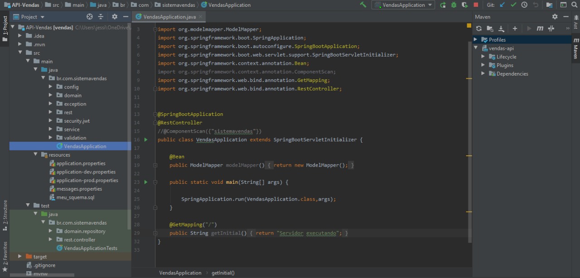Collapse all in the Project panel

click(x=101, y=17)
